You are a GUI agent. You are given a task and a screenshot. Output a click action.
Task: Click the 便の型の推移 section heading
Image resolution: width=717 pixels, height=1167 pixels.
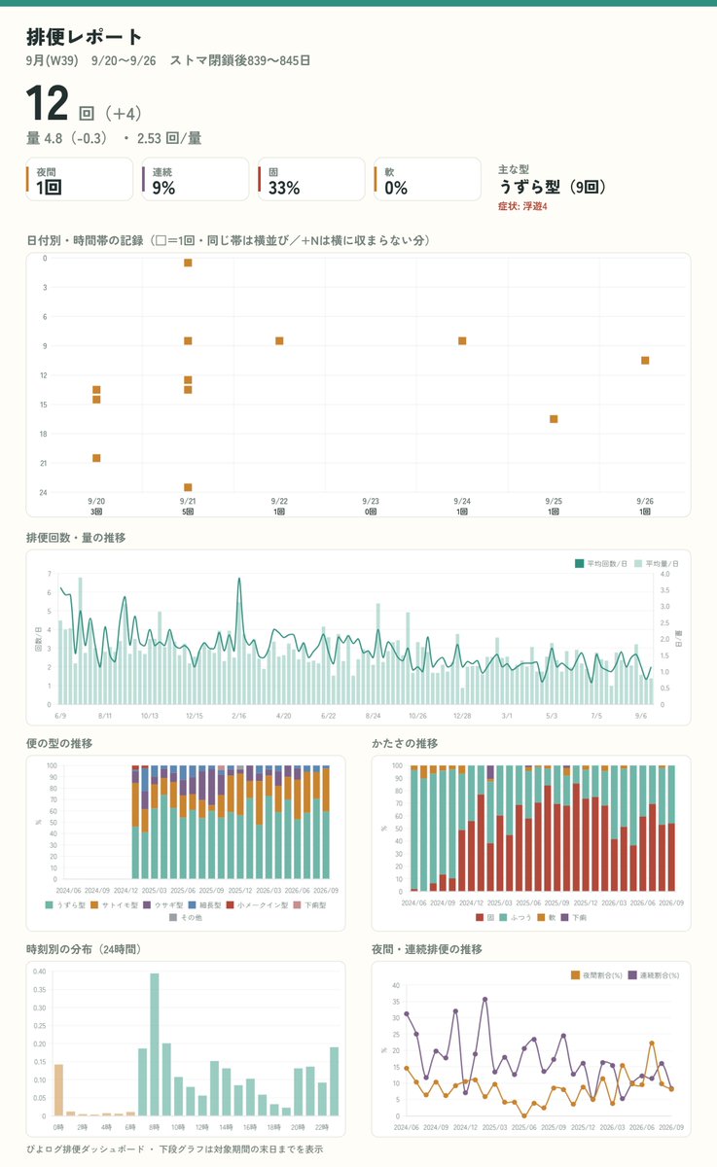[x=60, y=743]
